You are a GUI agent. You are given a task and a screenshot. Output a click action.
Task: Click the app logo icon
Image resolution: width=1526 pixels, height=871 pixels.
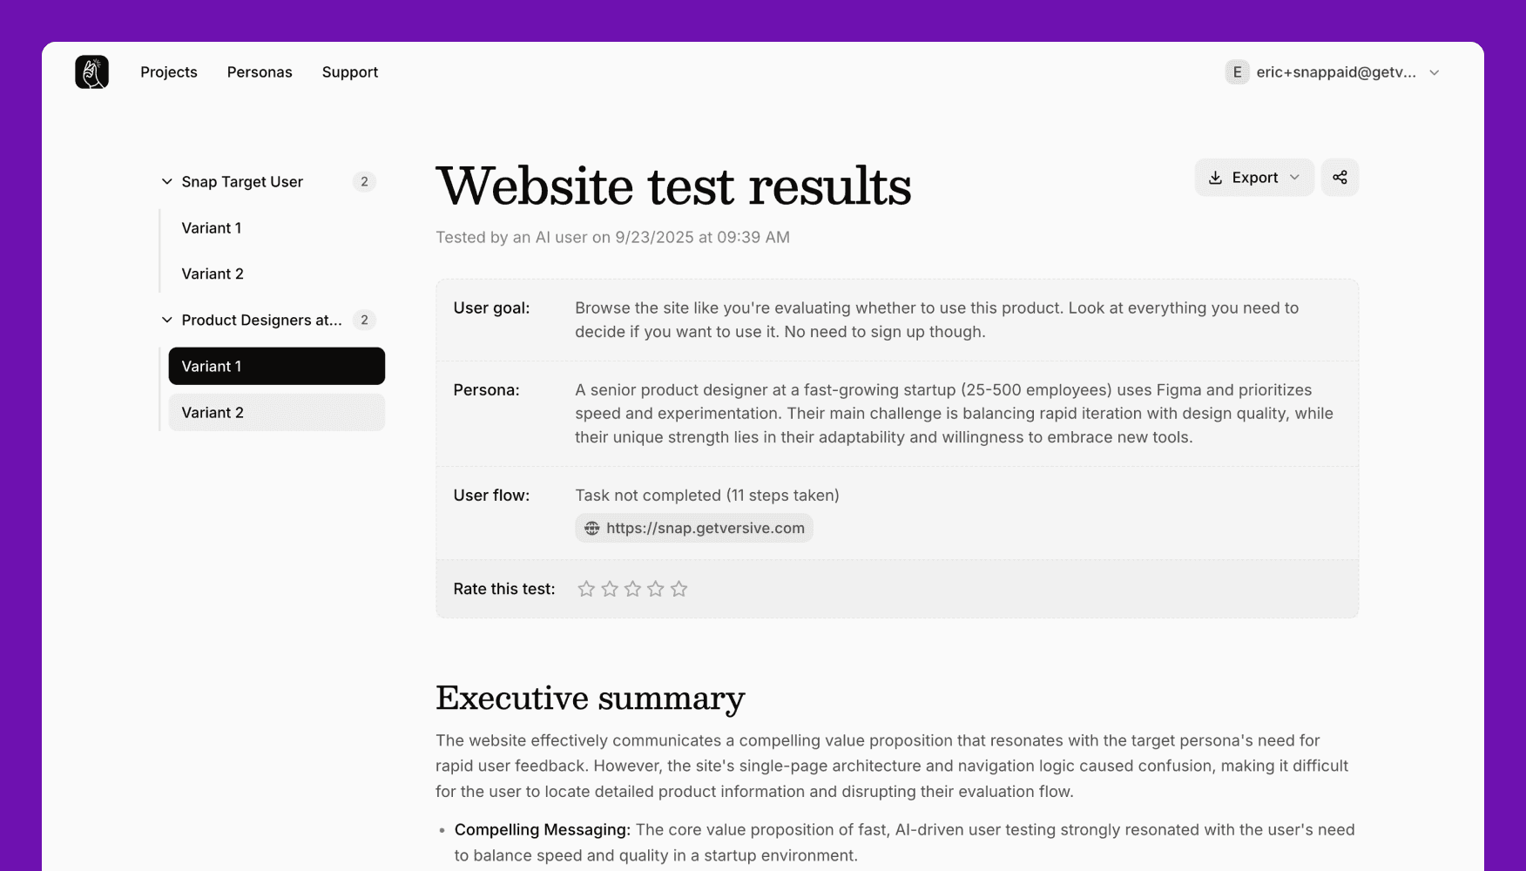tap(91, 72)
